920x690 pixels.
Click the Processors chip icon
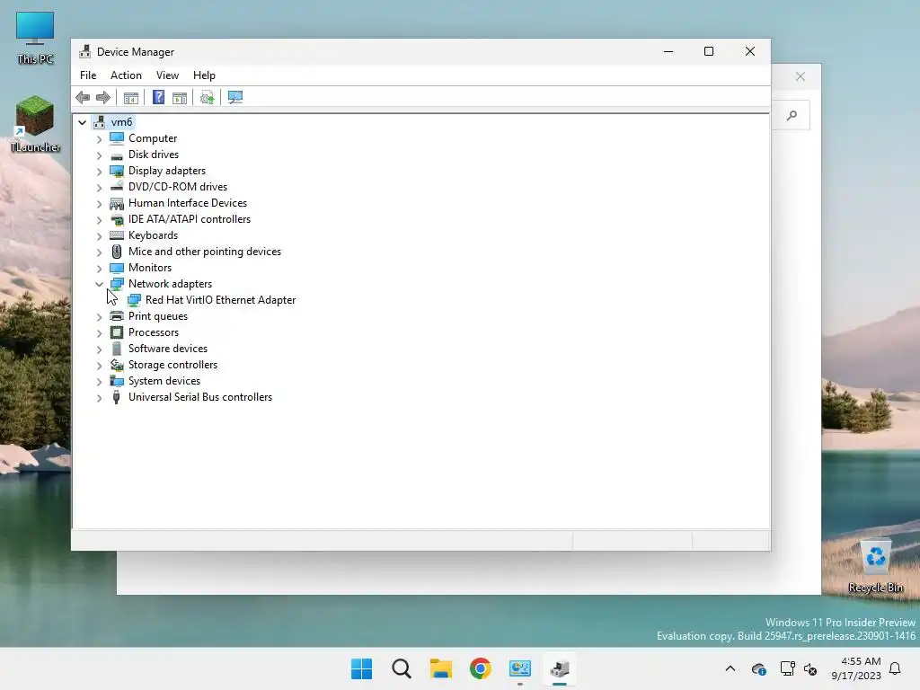pos(117,332)
